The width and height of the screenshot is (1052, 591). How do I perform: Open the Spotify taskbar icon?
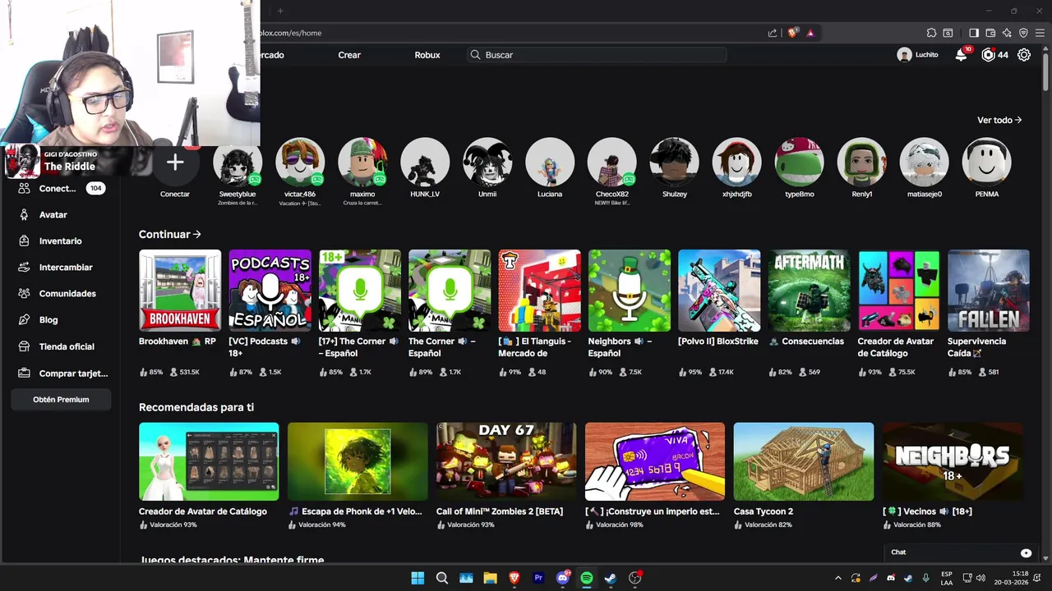(x=587, y=578)
